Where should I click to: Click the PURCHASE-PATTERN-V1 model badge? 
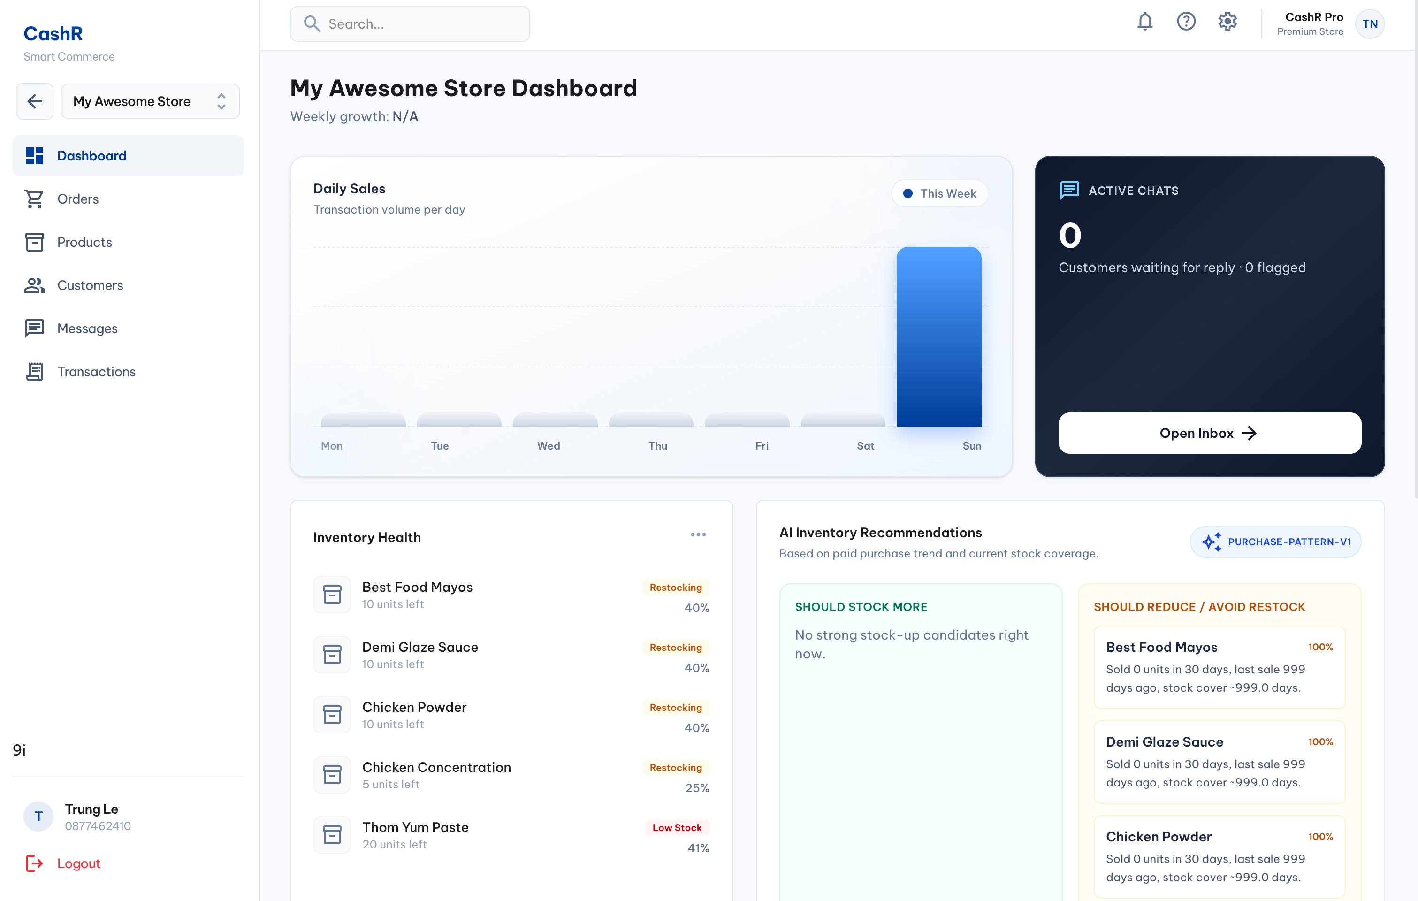point(1275,542)
